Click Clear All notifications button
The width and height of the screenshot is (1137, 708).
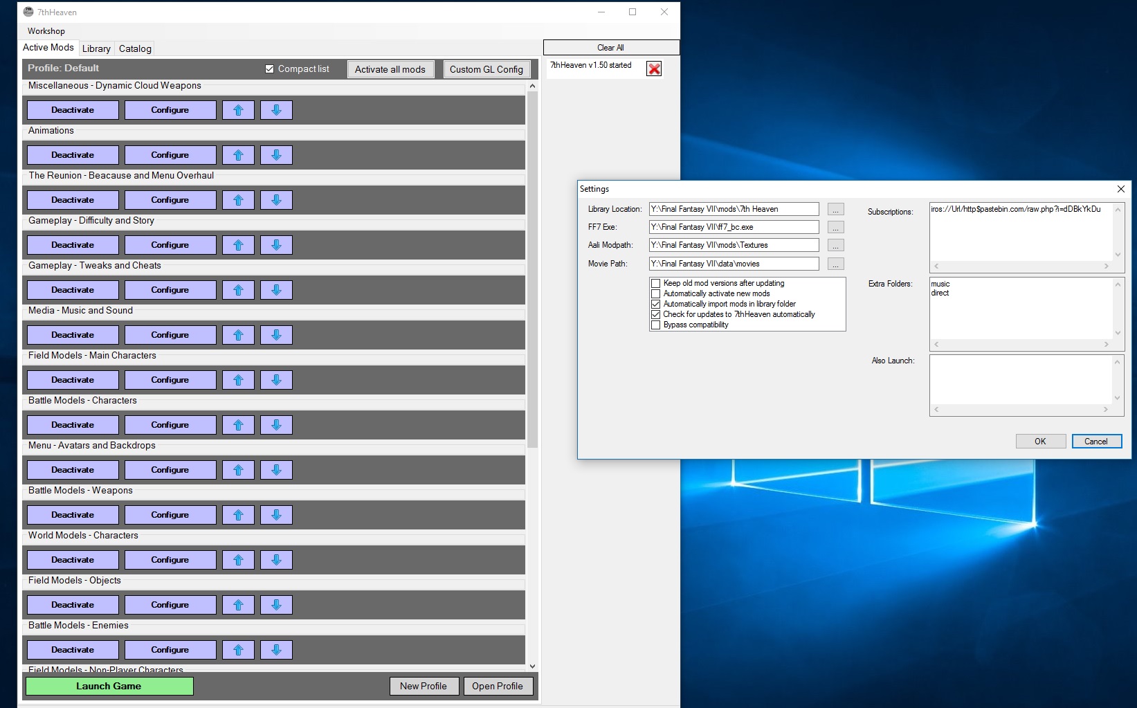pos(611,48)
